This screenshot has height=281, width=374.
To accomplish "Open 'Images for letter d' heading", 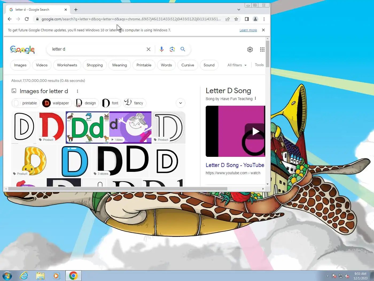I will [44, 91].
